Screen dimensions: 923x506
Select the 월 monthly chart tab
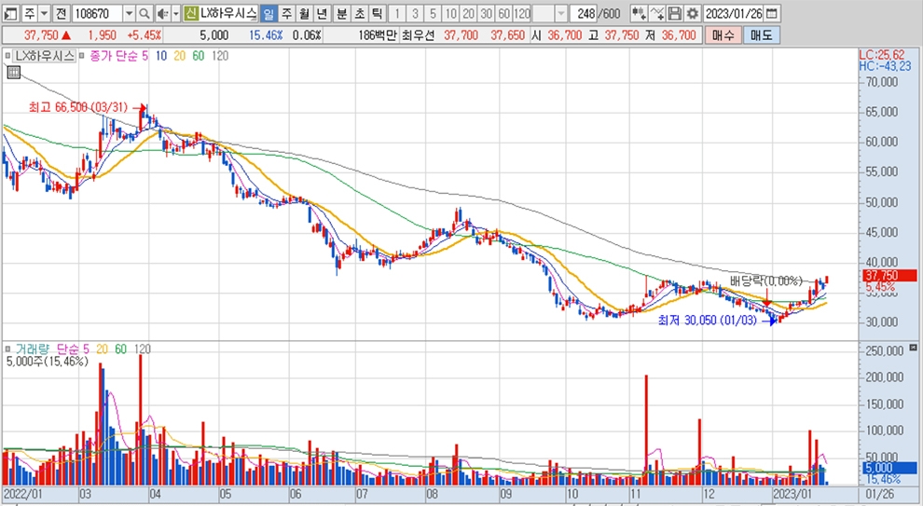[304, 13]
